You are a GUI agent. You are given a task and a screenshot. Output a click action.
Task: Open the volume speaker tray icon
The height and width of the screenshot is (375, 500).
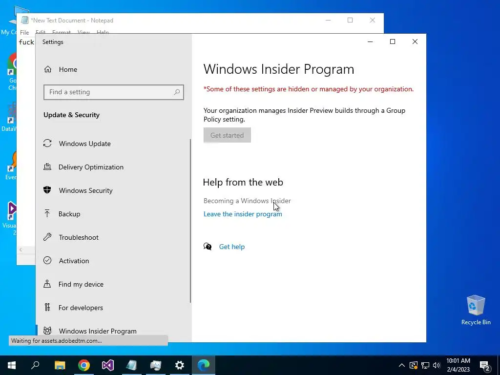[x=437, y=365]
